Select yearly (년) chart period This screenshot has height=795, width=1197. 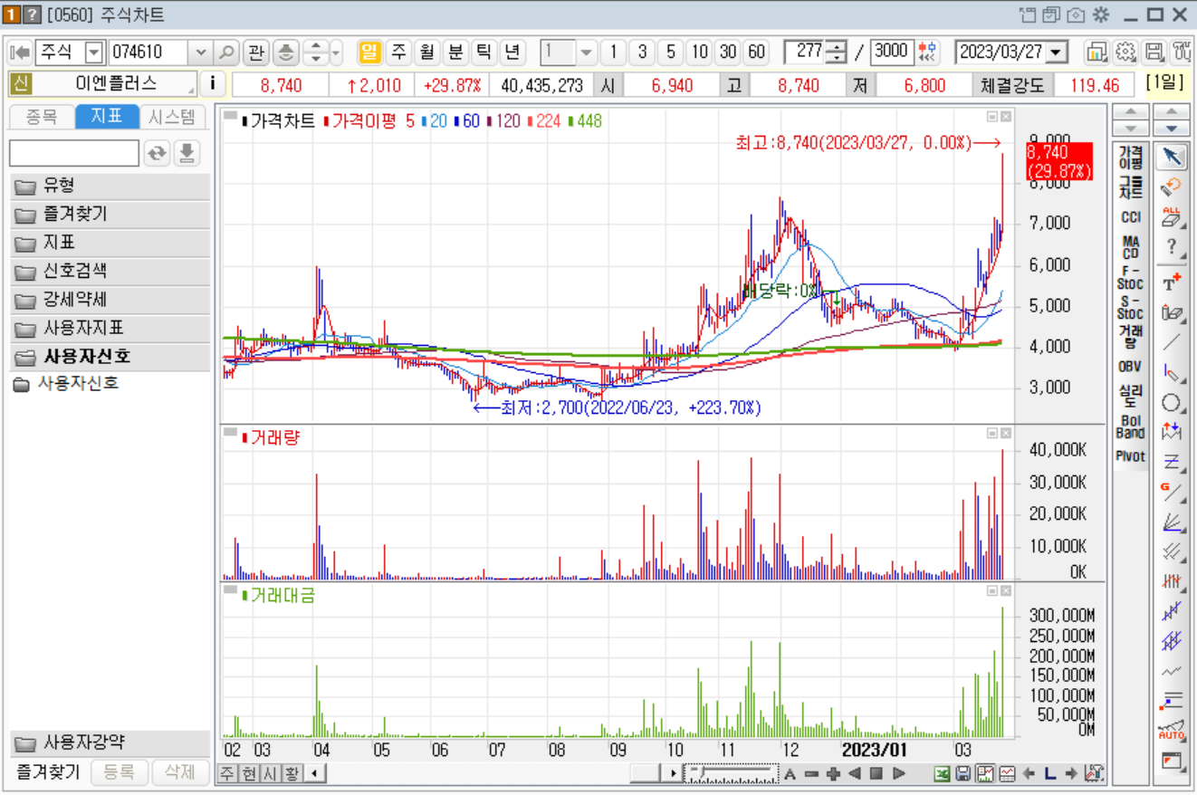(x=512, y=52)
